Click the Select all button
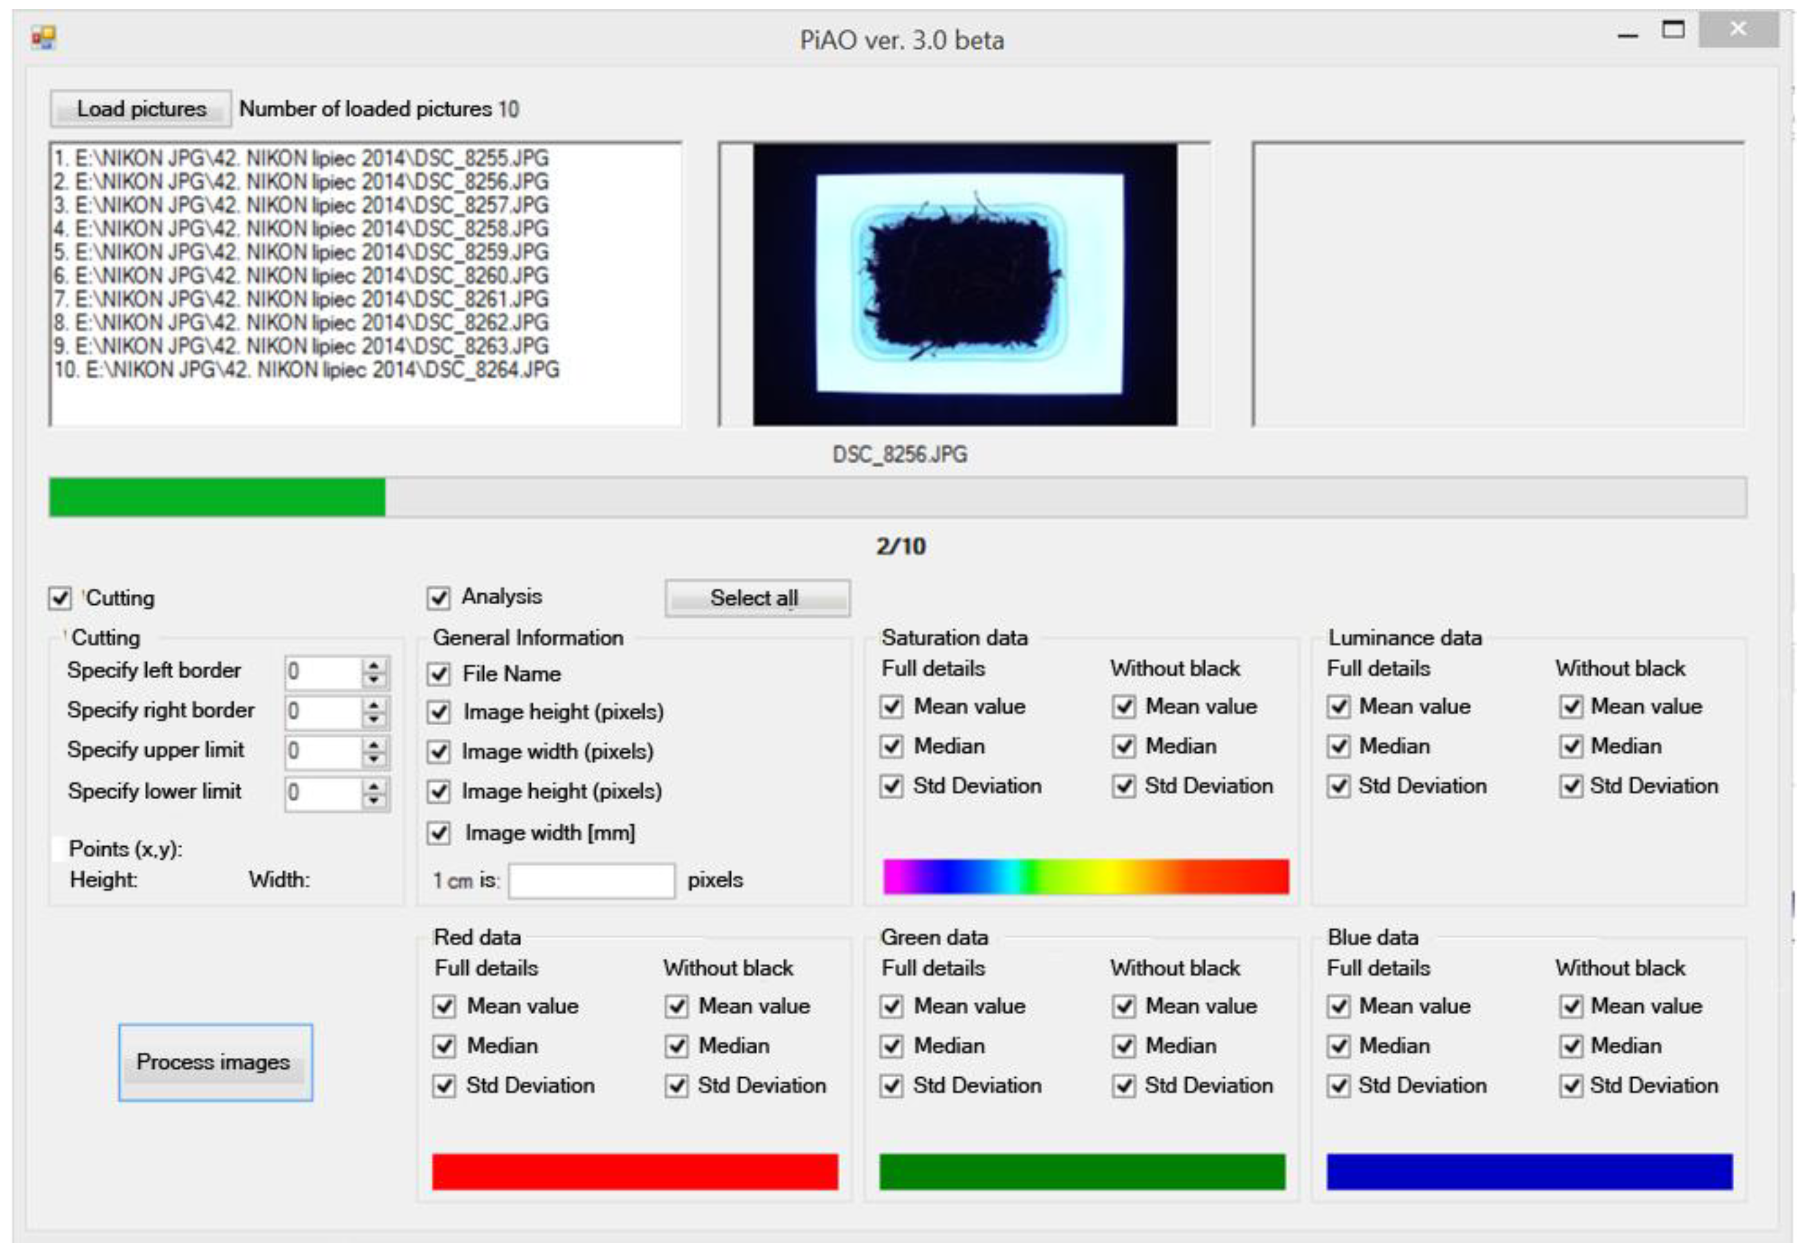Screen dimensions: 1800x1255 tap(757, 598)
